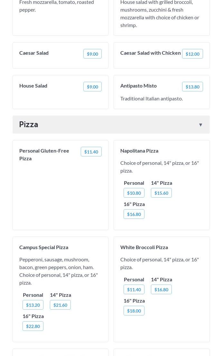The height and width of the screenshot is (356, 222).
Task: Pick Napolitana Personal size $10.80
Action: tap(134, 193)
